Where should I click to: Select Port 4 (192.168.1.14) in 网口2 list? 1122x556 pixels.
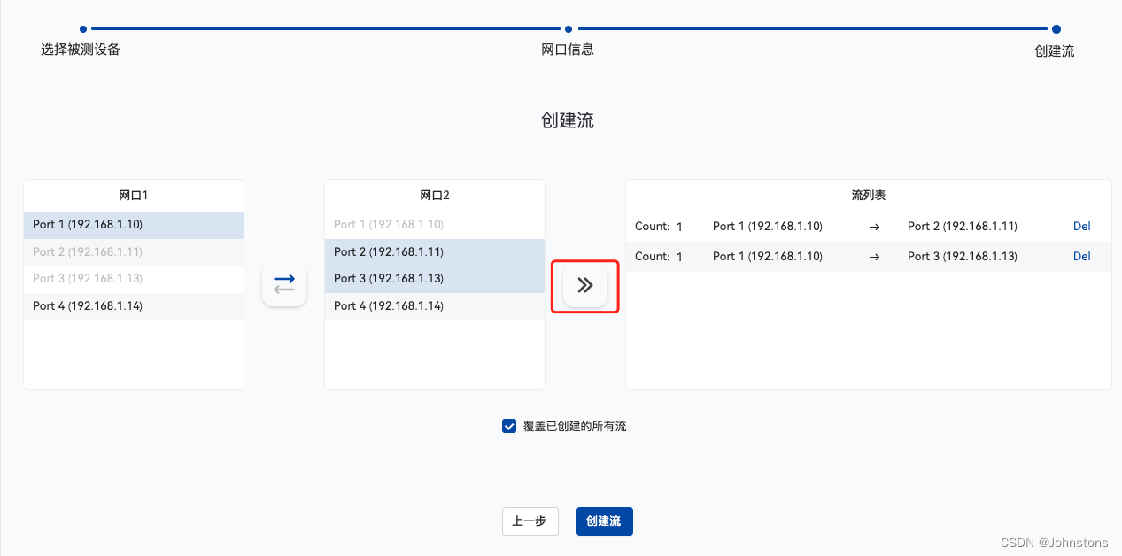pos(434,305)
